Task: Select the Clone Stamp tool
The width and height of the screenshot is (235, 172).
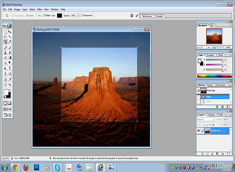Action: 5,53
